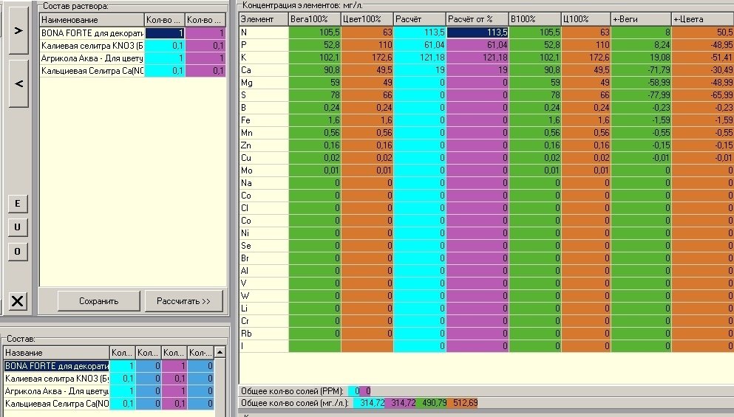Click the Вега100% column header
The image size is (734, 417).
tap(315, 19)
